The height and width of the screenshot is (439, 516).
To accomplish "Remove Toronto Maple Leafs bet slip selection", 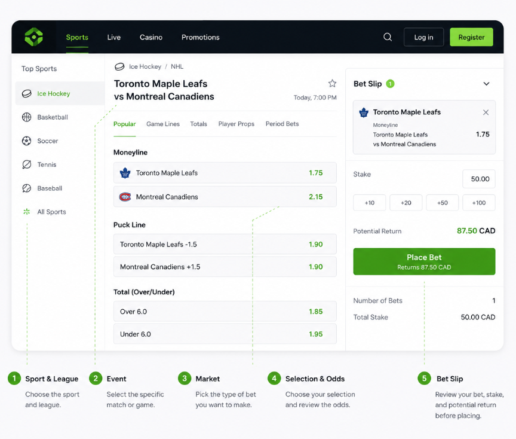I will [x=486, y=112].
